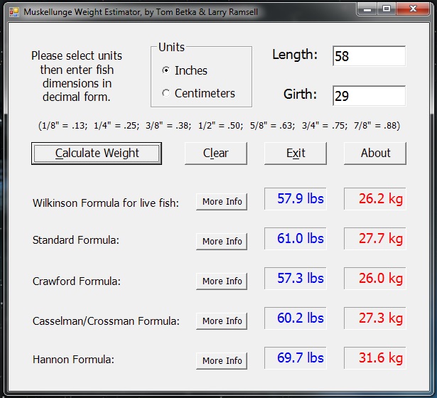The height and width of the screenshot is (398, 437).
Task: Click the Girth input field
Action: point(369,96)
